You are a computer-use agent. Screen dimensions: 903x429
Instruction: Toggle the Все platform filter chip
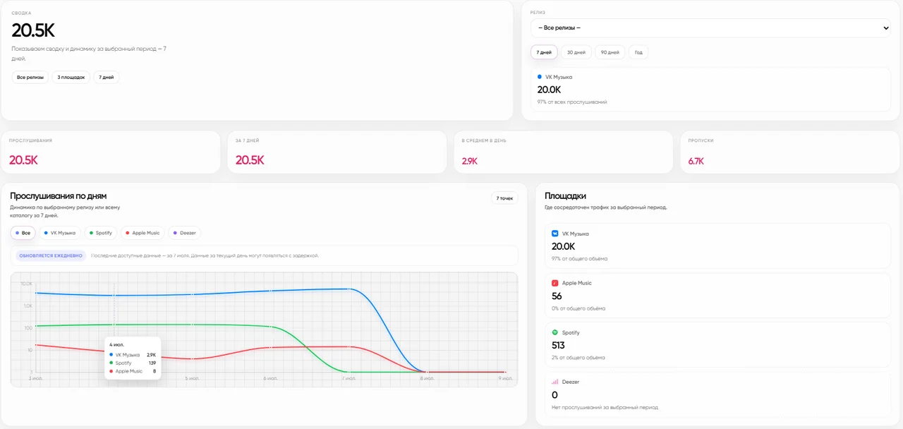coord(23,233)
